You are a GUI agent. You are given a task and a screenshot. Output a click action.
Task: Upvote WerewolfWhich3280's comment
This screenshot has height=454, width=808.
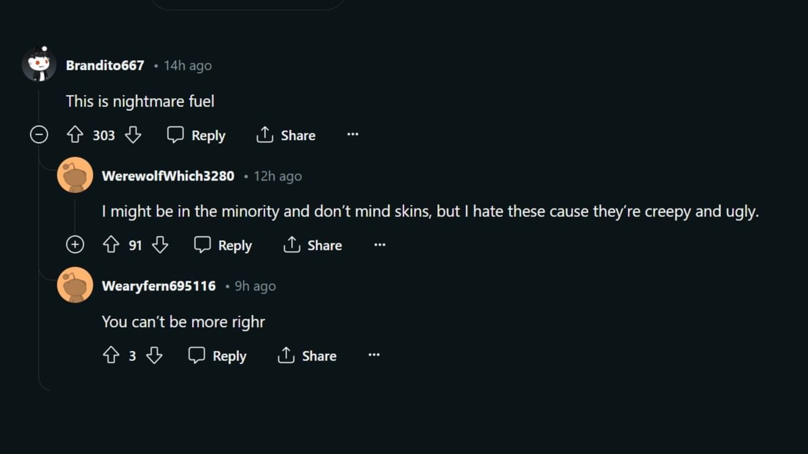(x=110, y=245)
